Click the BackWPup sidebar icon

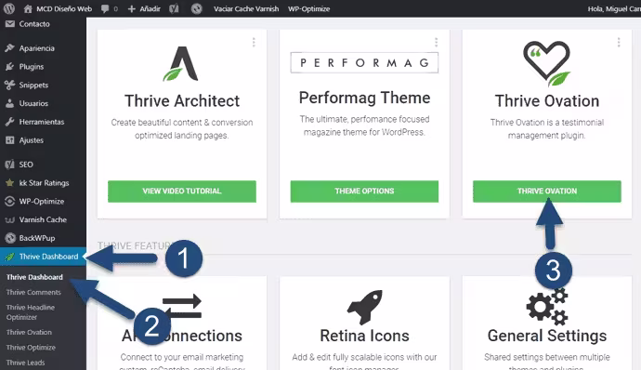tap(10, 238)
